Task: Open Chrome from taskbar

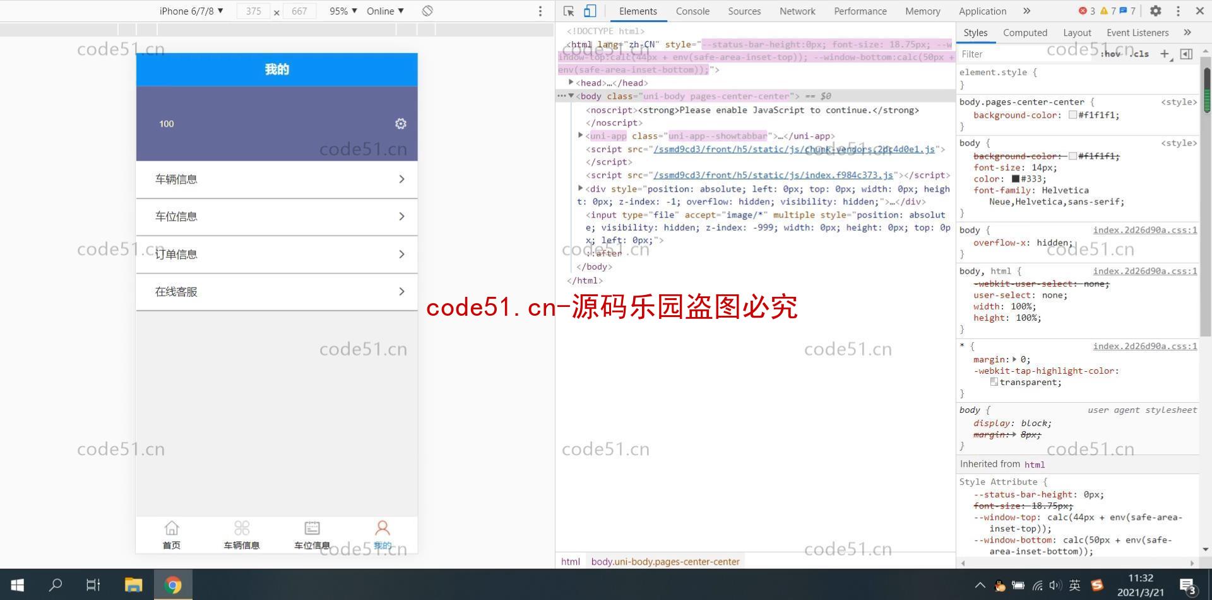Action: pyautogui.click(x=172, y=585)
